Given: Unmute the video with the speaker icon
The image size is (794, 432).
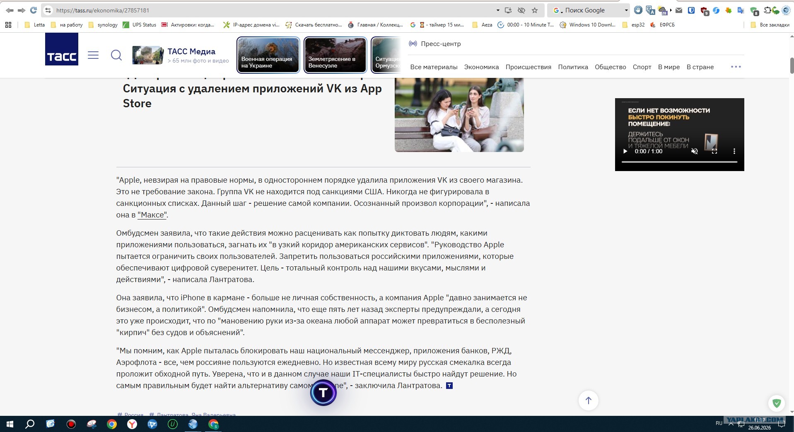Looking at the screenshot, I should [x=695, y=151].
